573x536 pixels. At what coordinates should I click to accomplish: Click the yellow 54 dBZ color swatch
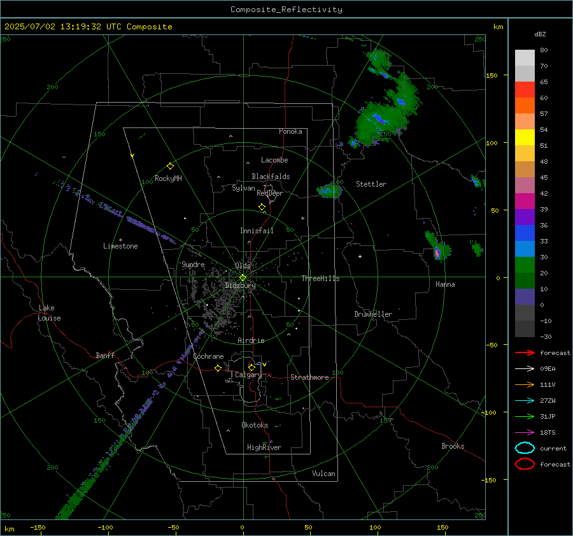click(525, 137)
